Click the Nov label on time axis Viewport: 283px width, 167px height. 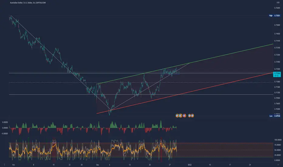tap(14, 165)
